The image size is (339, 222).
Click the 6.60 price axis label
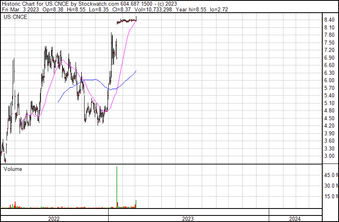(x=329, y=65)
